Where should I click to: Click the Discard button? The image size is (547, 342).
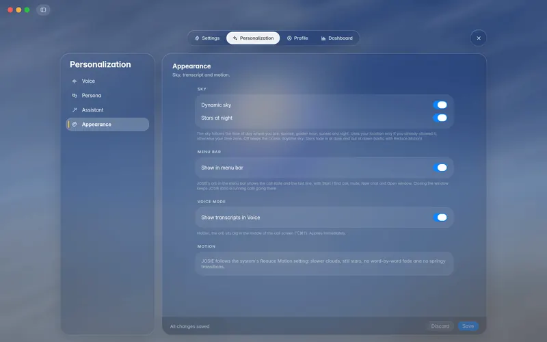[x=440, y=326]
